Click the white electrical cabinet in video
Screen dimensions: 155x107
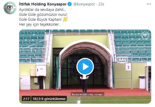tap(25, 82)
